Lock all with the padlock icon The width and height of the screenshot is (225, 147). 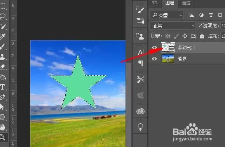[202, 36]
